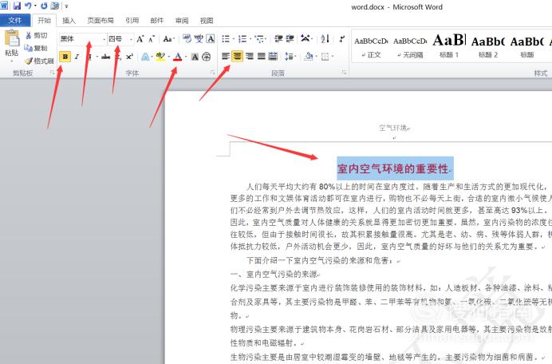
Task: Click the selected heading 室内空气环境的重要性
Action: pos(393,168)
